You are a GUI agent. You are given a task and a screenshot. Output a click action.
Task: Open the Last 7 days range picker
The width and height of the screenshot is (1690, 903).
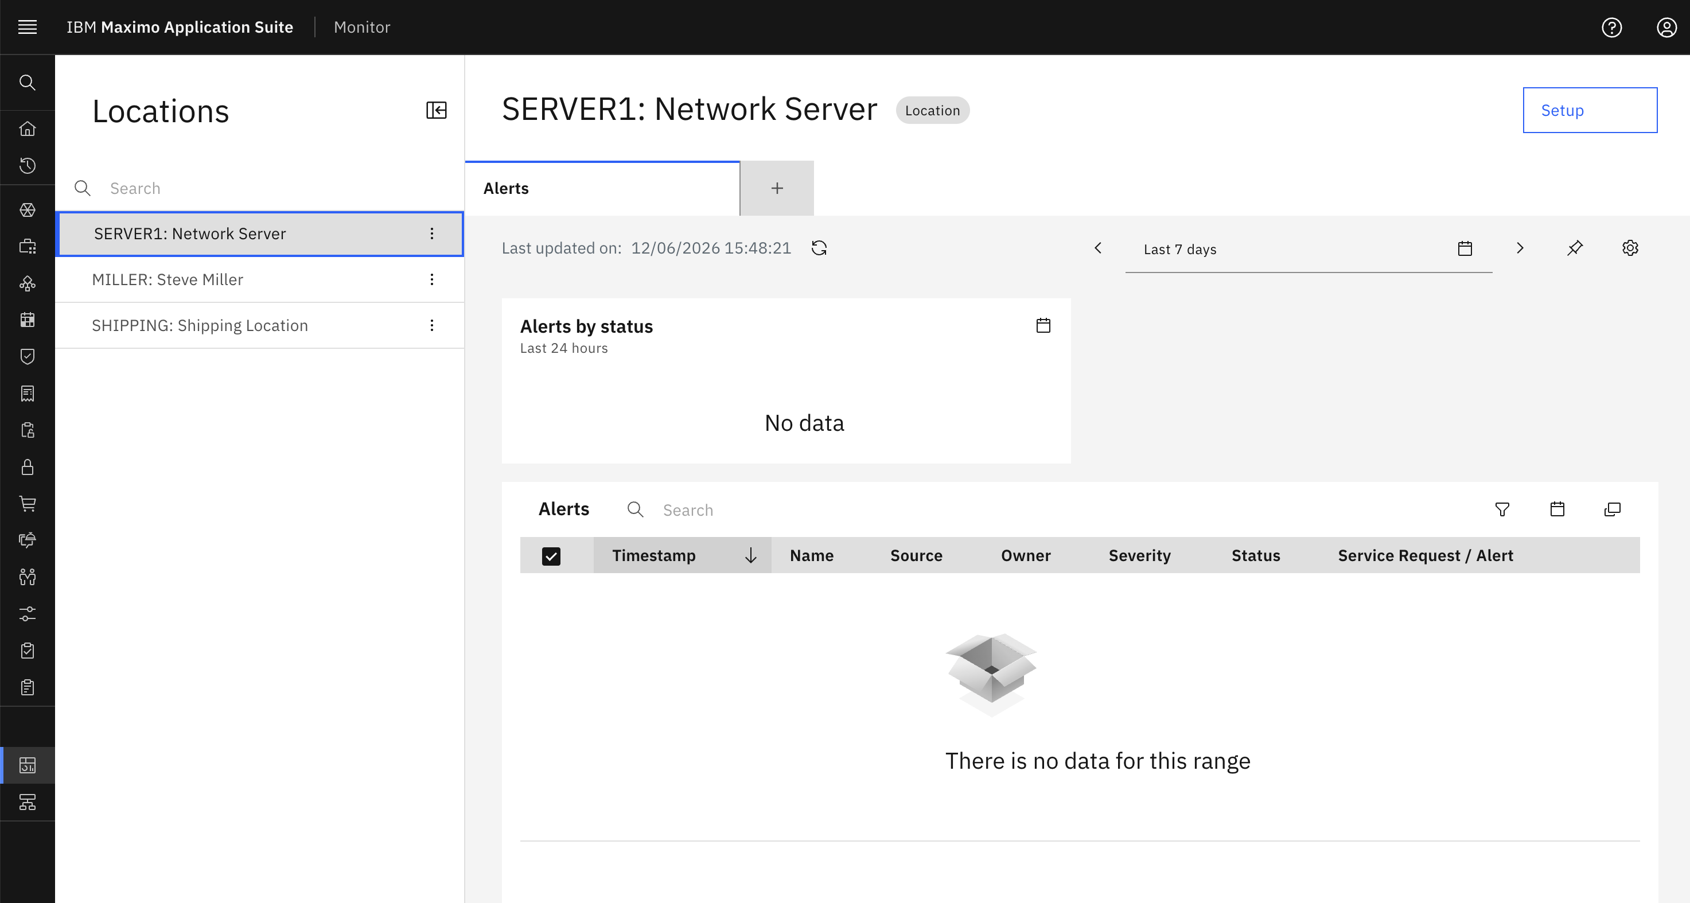1309,250
